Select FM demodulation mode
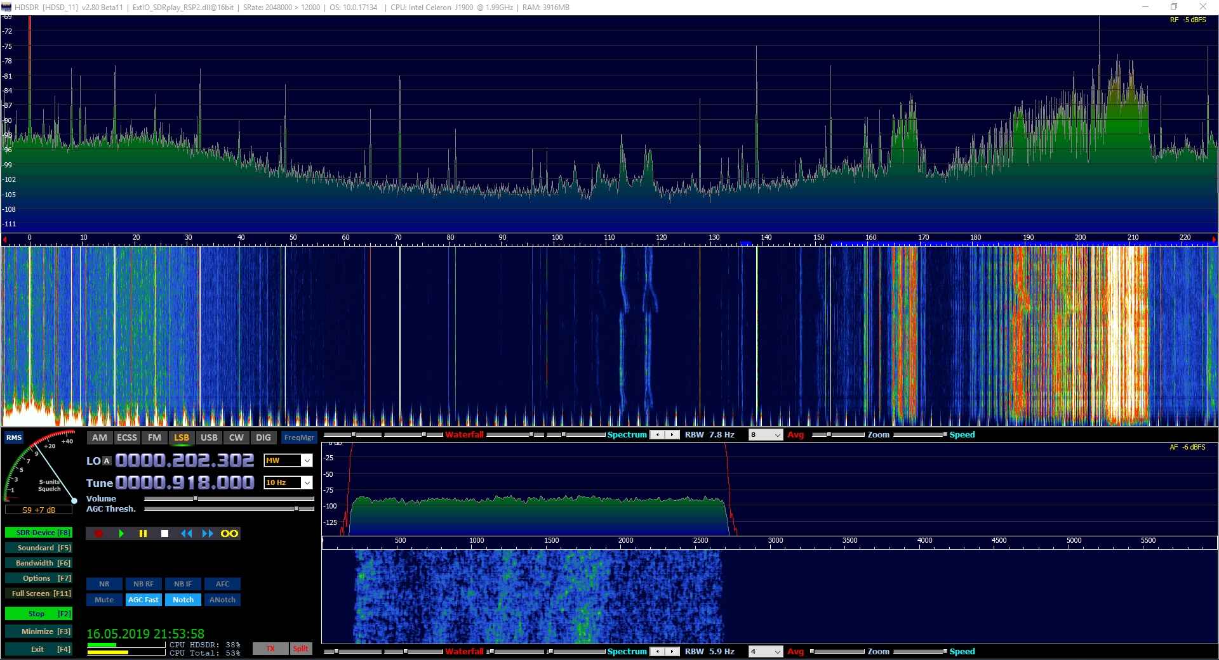The image size is (1219, 660). (154, 437)
